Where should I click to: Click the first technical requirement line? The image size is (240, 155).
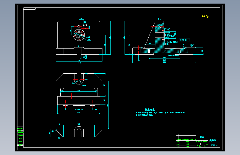161,113
